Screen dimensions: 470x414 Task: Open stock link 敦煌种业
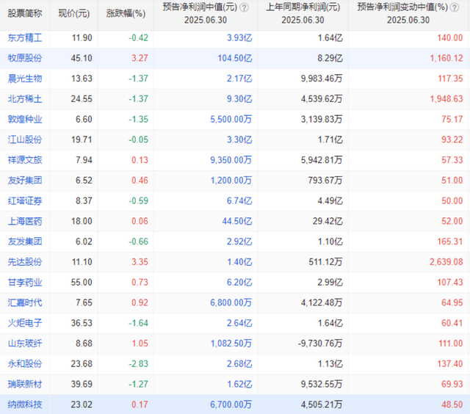point(25,119)
